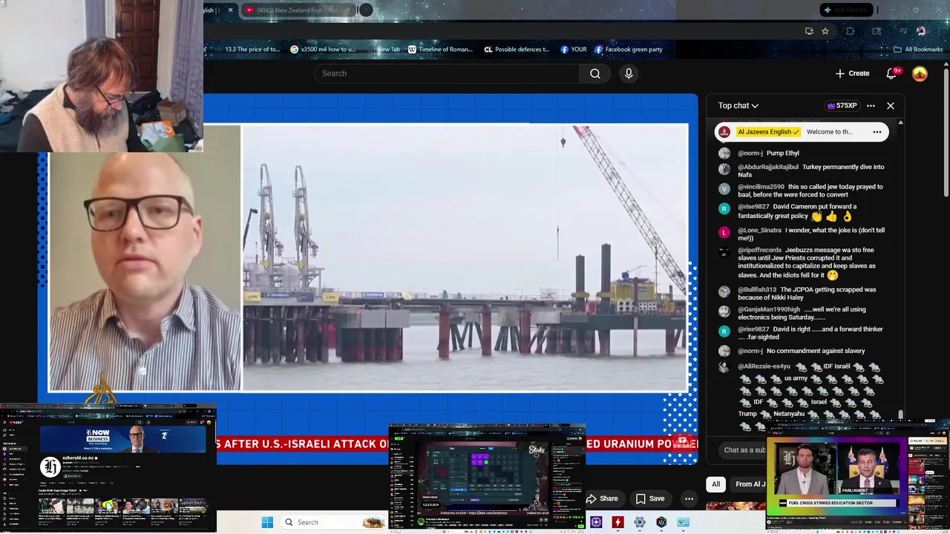This screenshot has width=950, height=534.
Task: Open the circular power icon app on taskbar
Action: click(661, 522)
